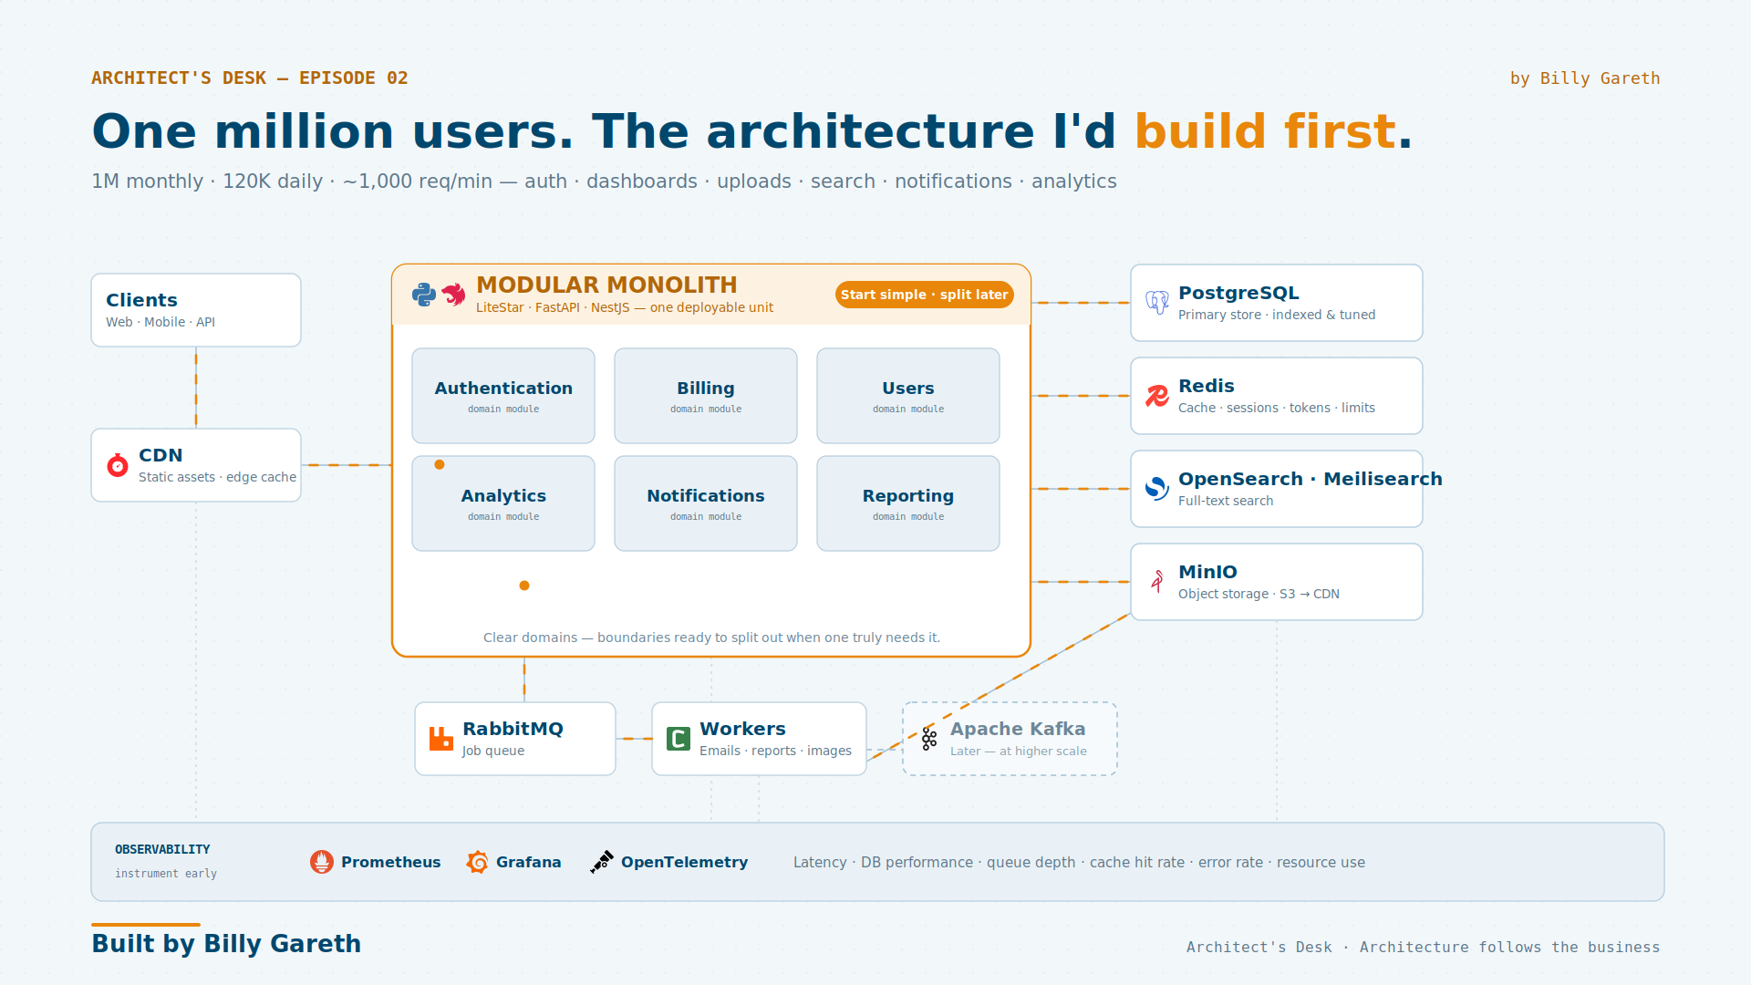The width and height of the screenshot is (1751, 985).
Task: Click the MODULAR MONOLITH heading
Action: 606,285
